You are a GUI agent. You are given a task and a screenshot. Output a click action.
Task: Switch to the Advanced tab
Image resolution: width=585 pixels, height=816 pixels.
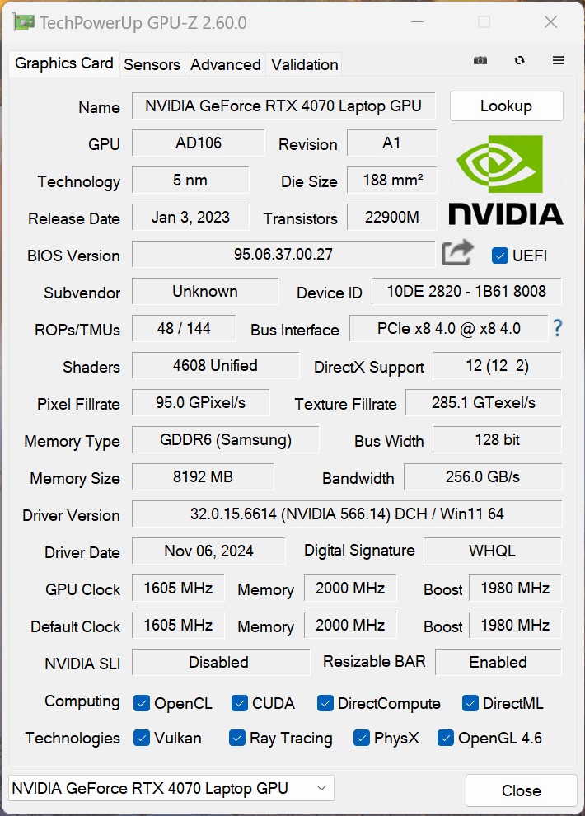[x=225, y=64]
